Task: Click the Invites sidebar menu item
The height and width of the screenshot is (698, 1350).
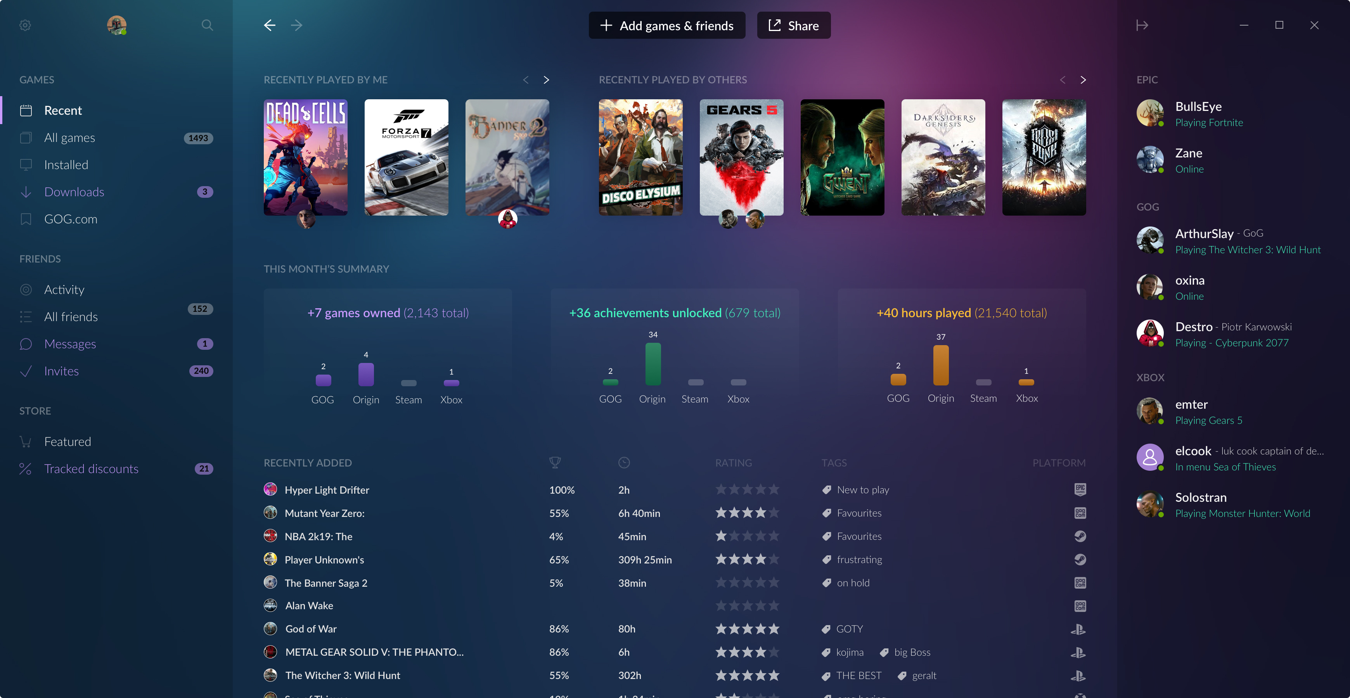Action: pos(61,370)
